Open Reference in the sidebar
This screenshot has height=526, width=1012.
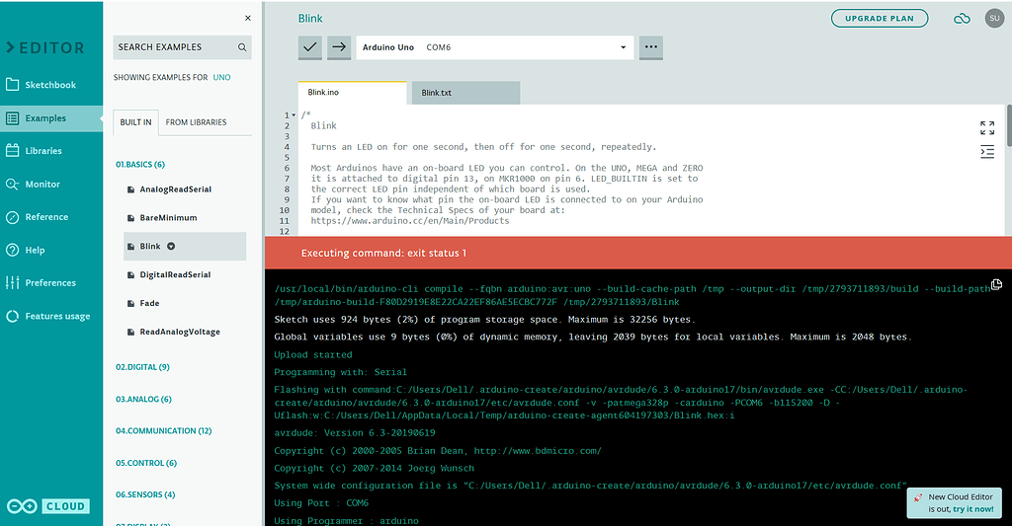coord(51,216)
